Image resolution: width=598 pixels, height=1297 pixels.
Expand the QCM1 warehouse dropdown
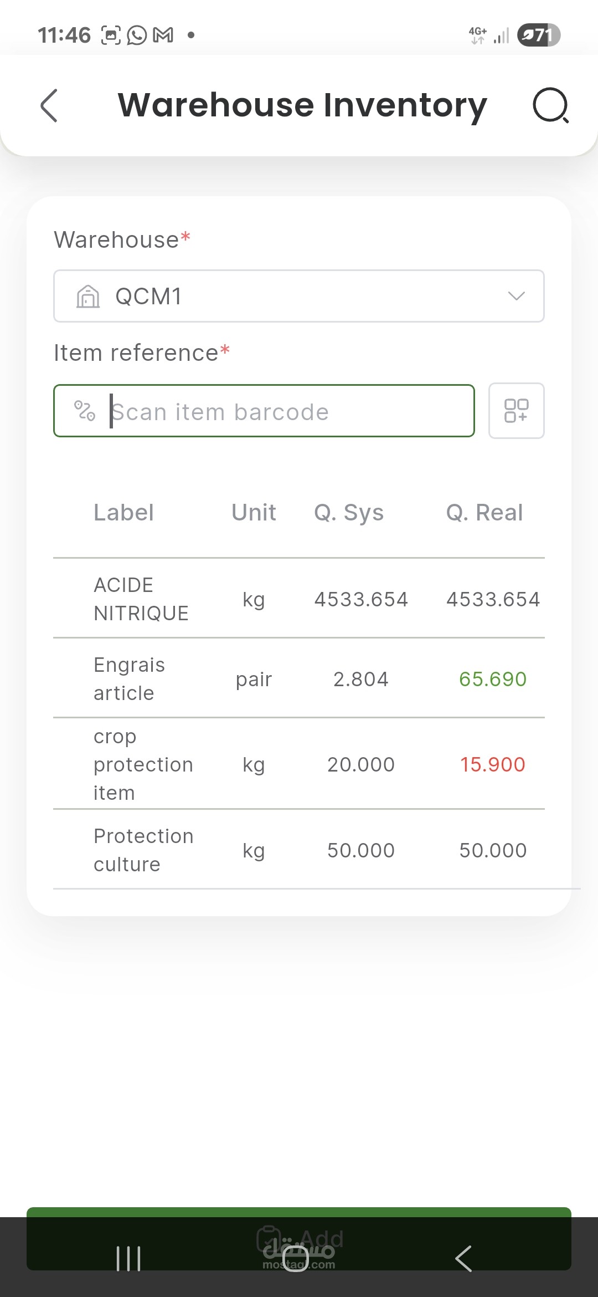(x=516, y=296)
